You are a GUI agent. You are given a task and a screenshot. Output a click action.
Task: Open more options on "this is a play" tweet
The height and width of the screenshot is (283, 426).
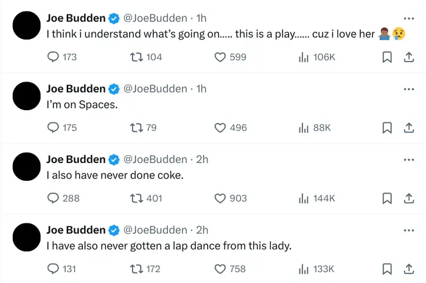[408, 18]
